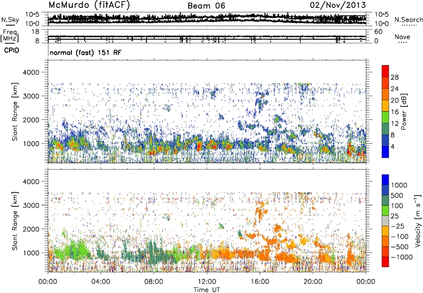This screenshot has height=293, width=423.
Task: Select the N.Search legend label
Action: (408, 20)
